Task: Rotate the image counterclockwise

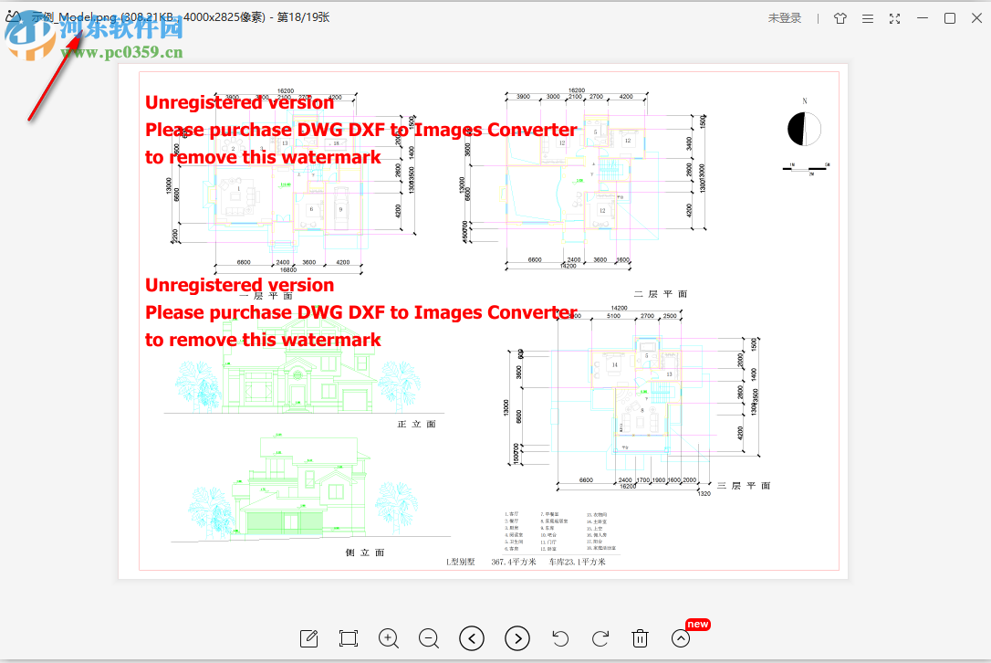Action: click(559, 638)
